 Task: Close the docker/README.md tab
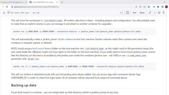[57, 2]
